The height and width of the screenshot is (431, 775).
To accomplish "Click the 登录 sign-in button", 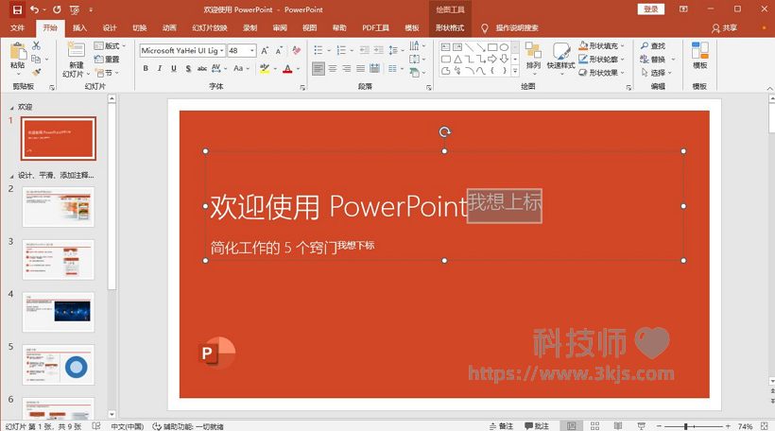I will point(651,9).
